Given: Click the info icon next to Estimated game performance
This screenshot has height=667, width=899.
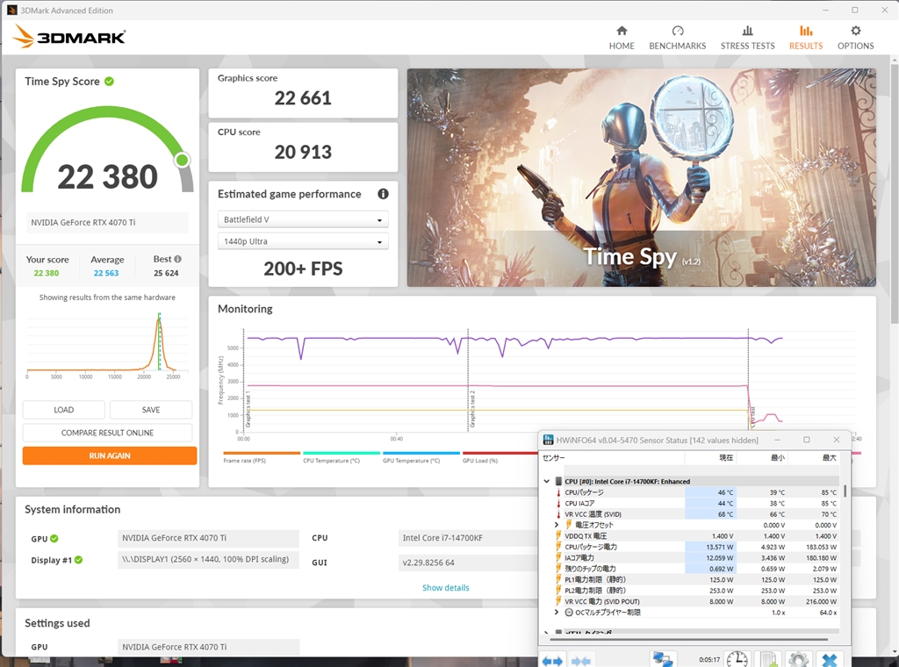Looking at the screenshot, I should [383, 194].
